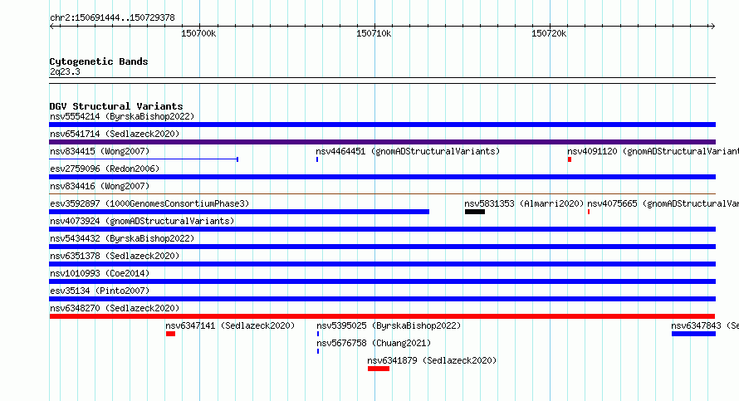Click the nsv6347141 (Sedlazeck2020) label
739x401 pixels.
[230, 325]
